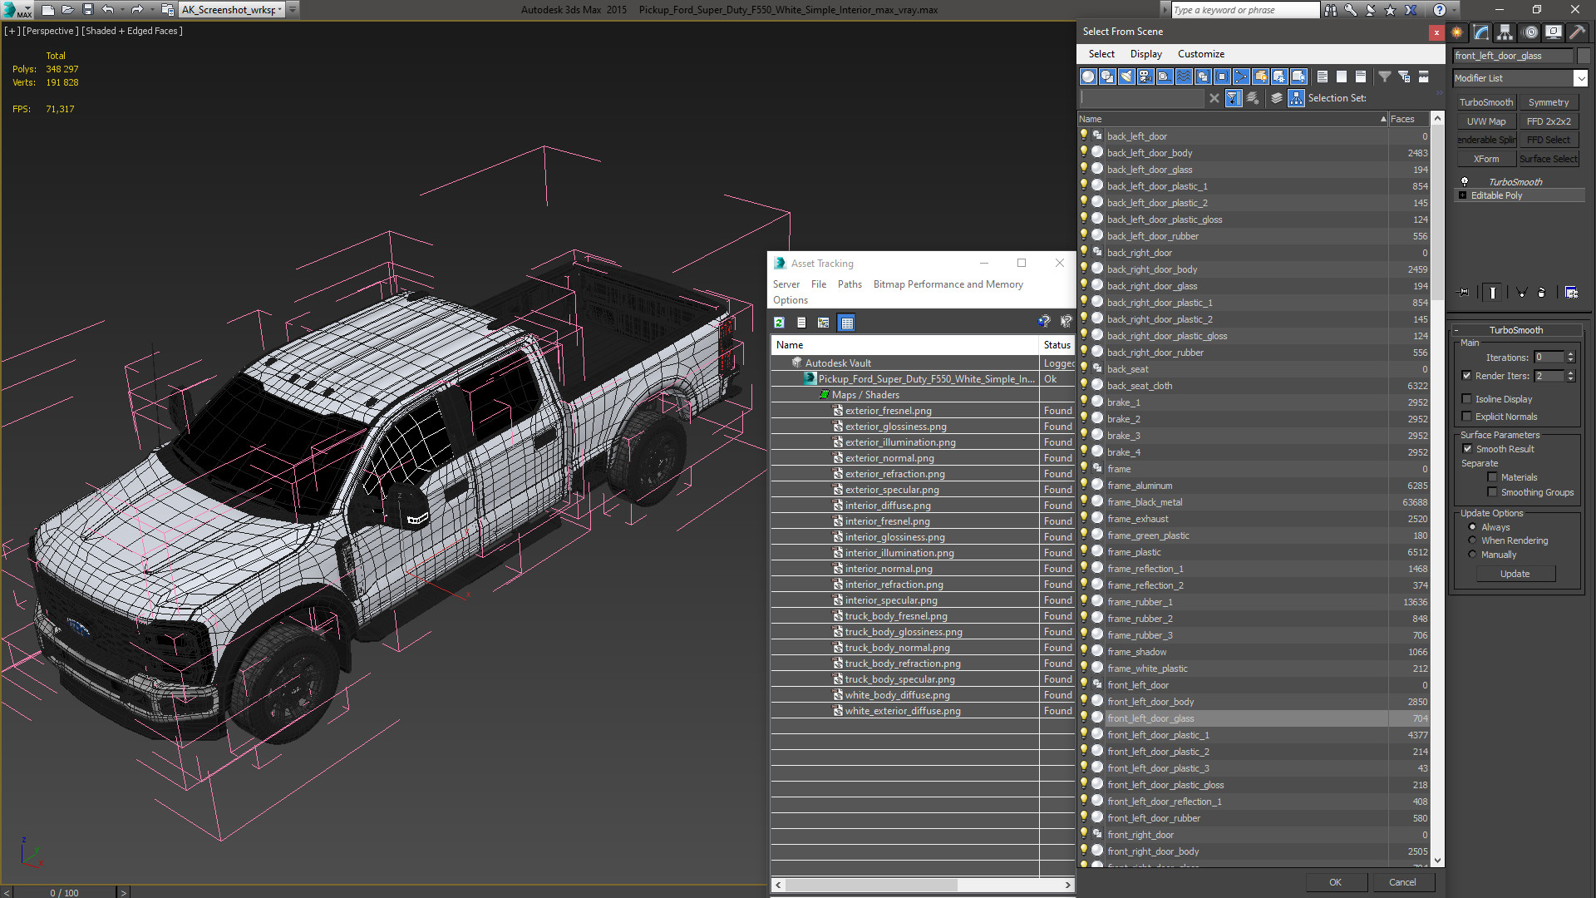This screenshot has width=1596, height=898.
Task: Open the Motion command panel tab
Action: point(1530,32)
